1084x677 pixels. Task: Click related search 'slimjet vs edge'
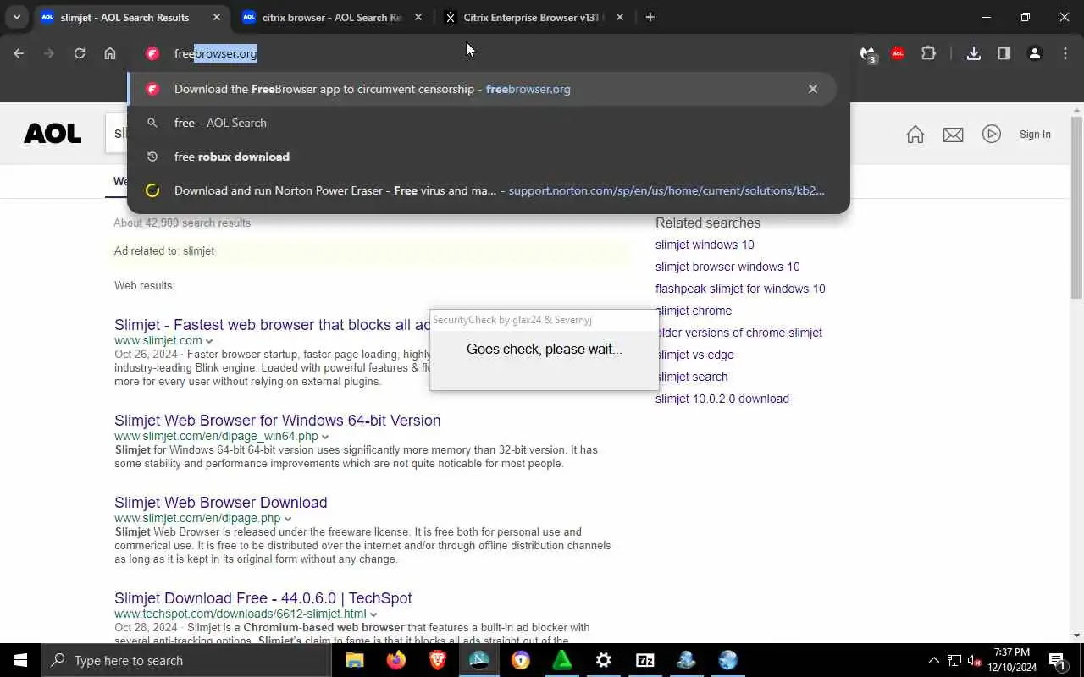coord(695,355)
